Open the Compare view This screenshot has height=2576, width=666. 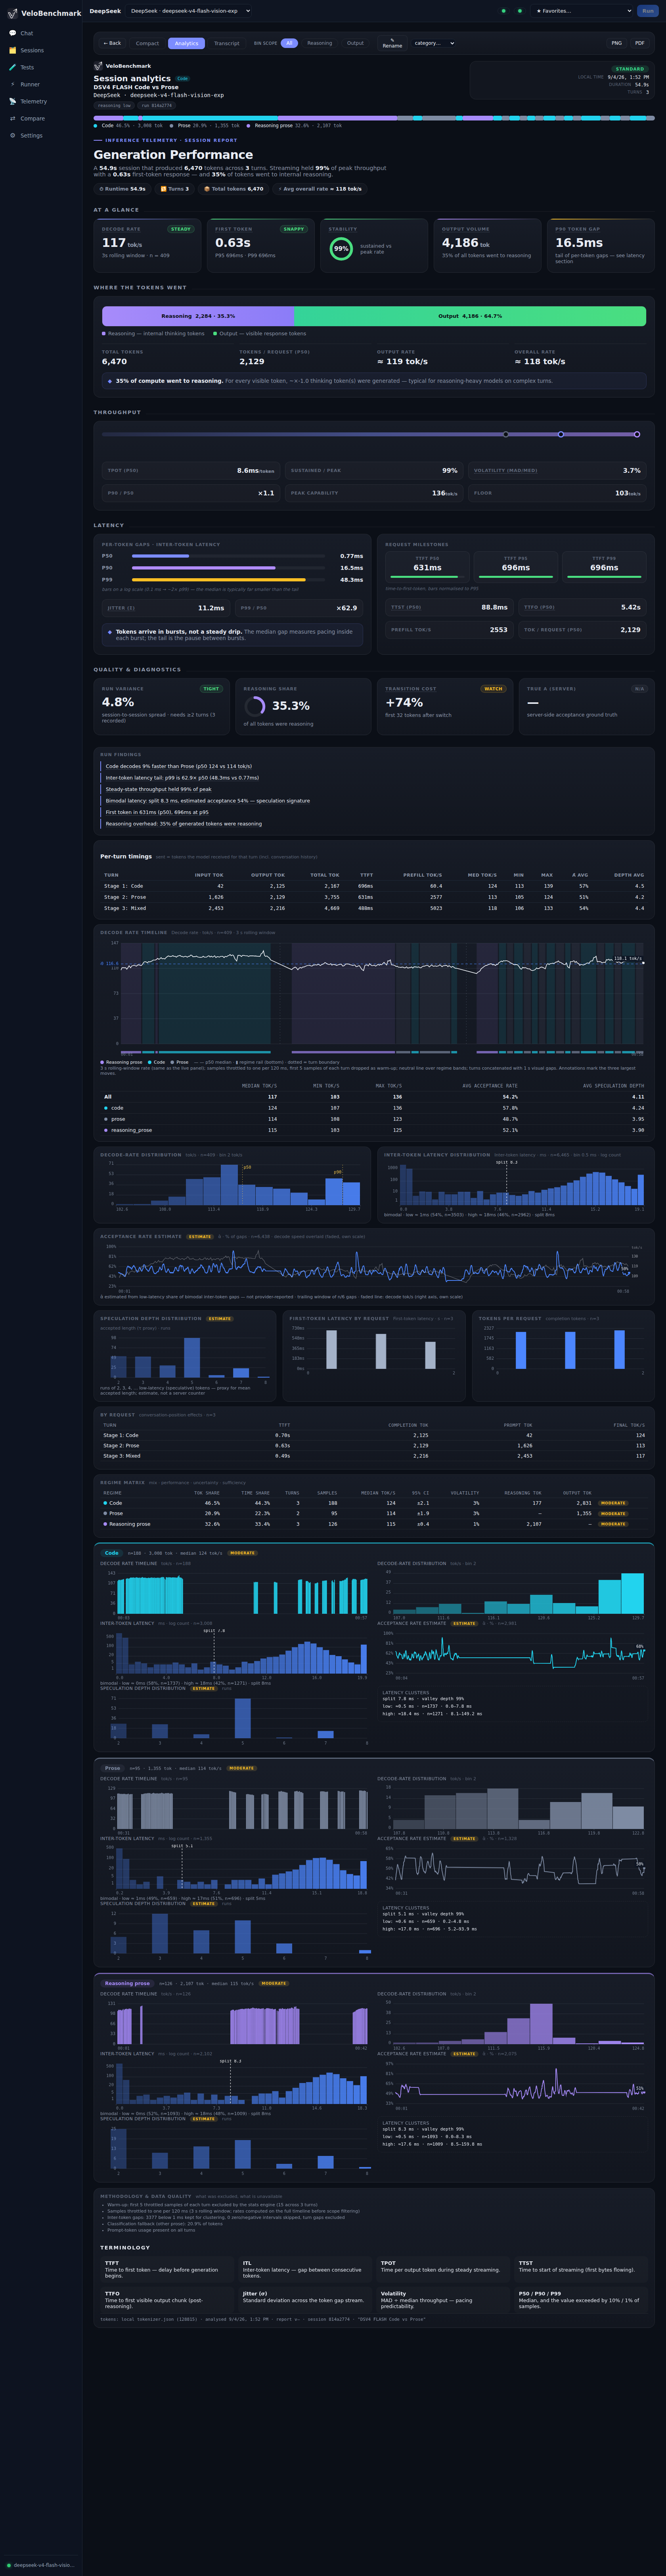(x=40, y=118)
